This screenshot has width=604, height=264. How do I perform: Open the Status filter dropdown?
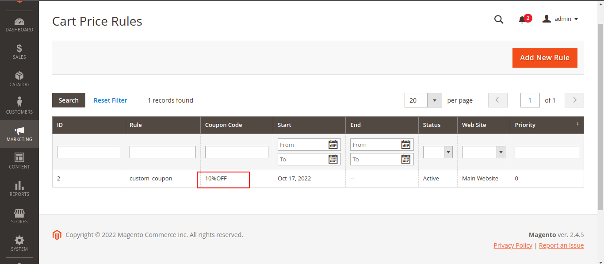[437, 152]
